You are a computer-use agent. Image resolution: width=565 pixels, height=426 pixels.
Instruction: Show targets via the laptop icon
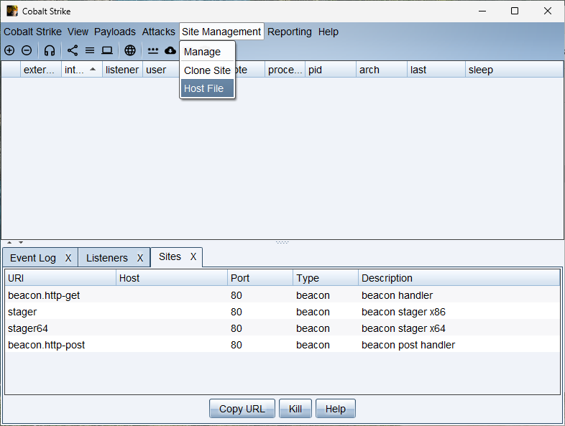pos(107,50)
